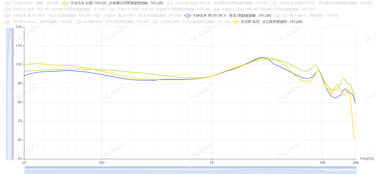Click the gray marker icon for 水月雨 KATO 频响
Screen dimensions: 376x175
[x=8, y=3]
